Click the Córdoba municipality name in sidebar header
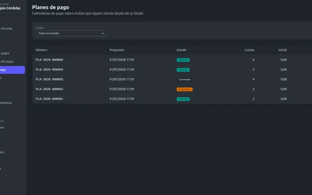The width and height of the screenshot is (312, 195). pos(10,8)
